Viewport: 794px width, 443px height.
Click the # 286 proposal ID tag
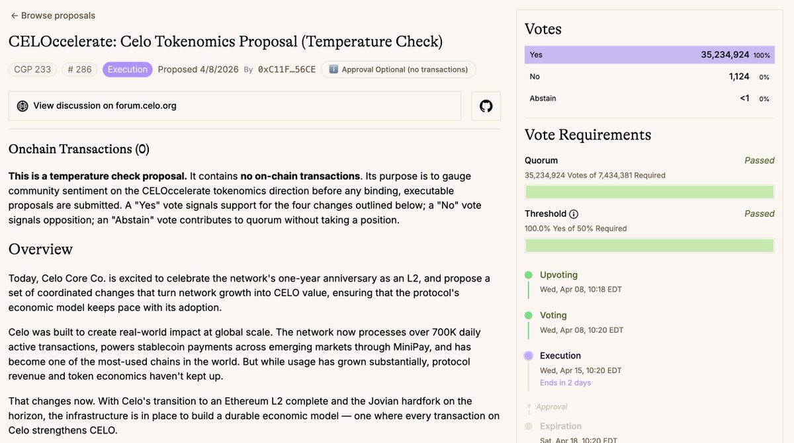pyautogui.click(x=79, y=69)
